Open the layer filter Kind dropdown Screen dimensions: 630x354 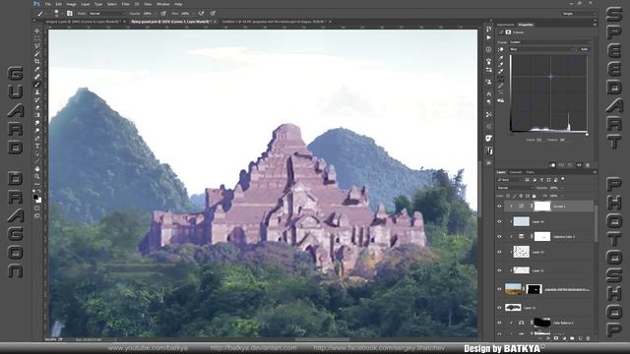[x=510, y=180]
